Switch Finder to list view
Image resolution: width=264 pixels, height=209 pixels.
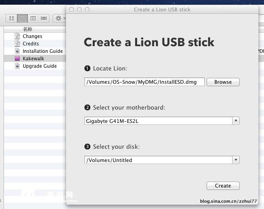pyautogui.click(x=22, y=18)
